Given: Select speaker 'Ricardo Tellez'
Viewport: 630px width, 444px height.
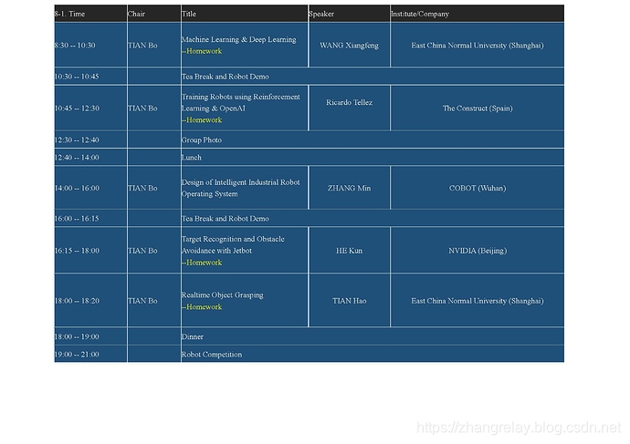Looking at the screenshot, I should point(349,102).
